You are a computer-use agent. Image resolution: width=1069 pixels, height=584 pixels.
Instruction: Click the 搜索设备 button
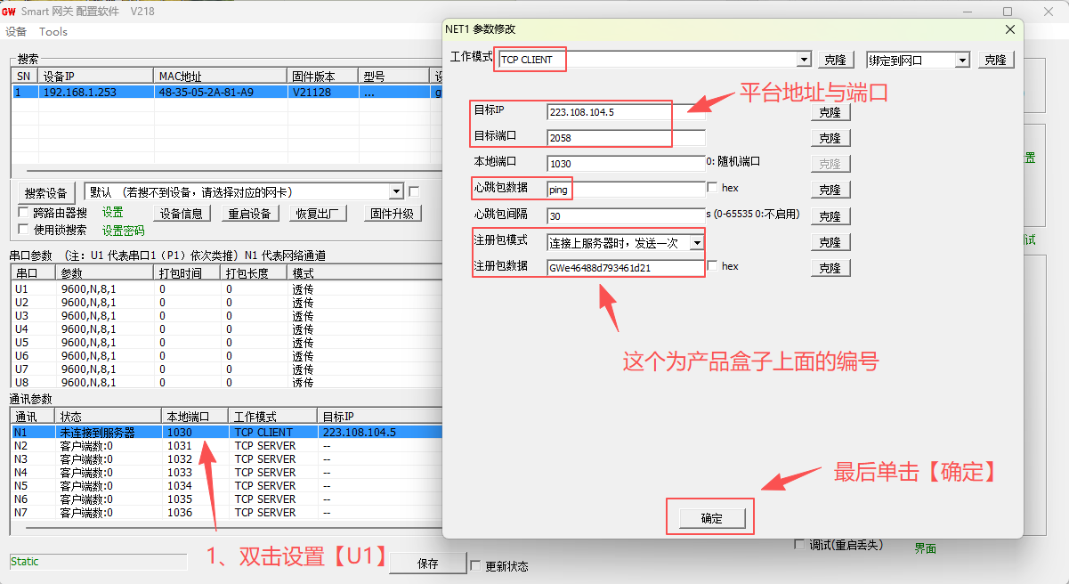tap(46, 192)
